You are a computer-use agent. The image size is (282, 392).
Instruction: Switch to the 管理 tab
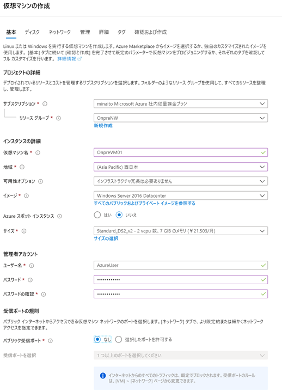click(85, 32)
